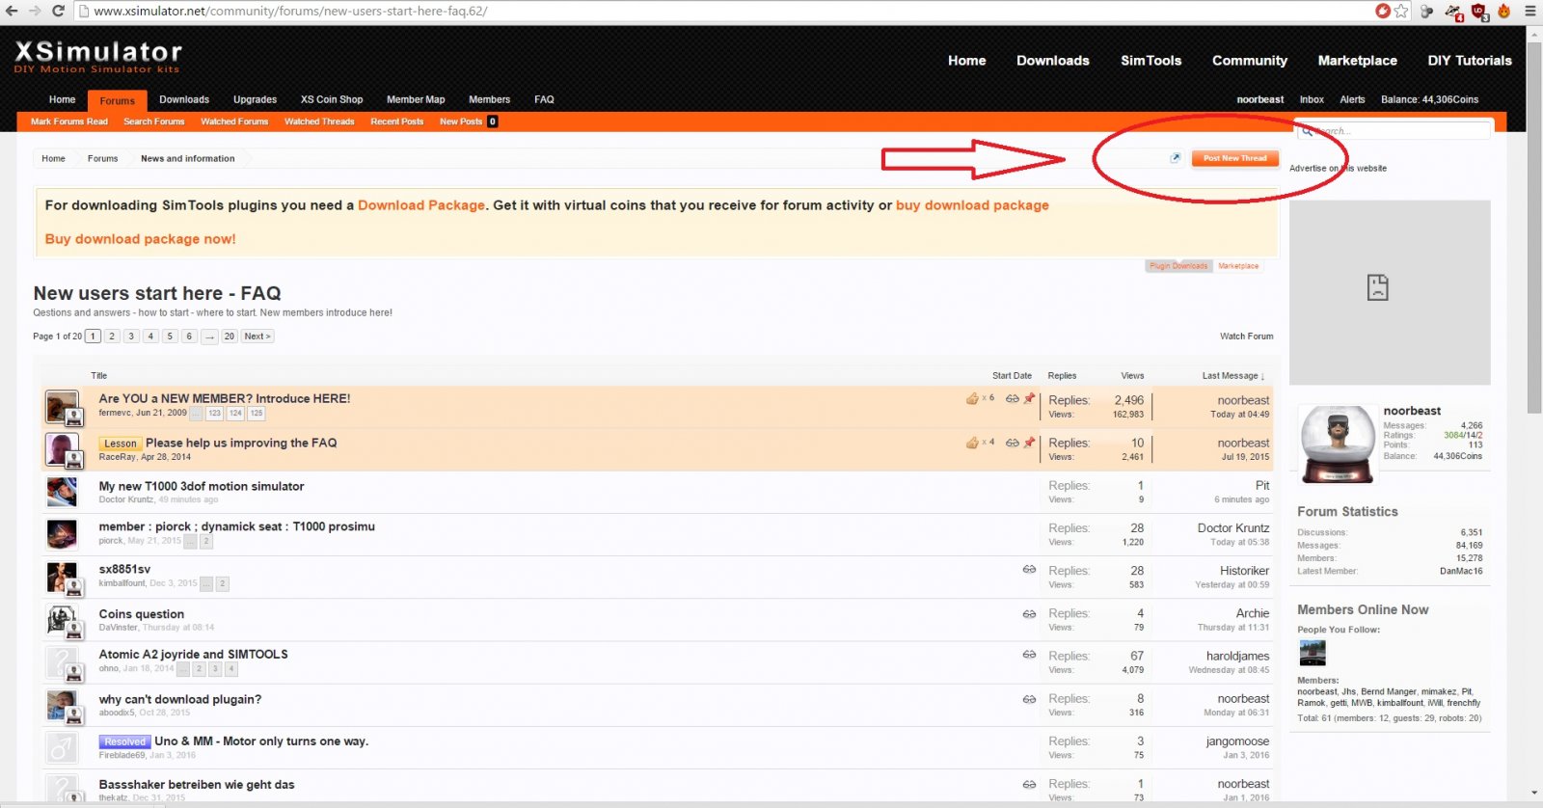
Task: Open Watched Threads
Action: pos(319,121)
